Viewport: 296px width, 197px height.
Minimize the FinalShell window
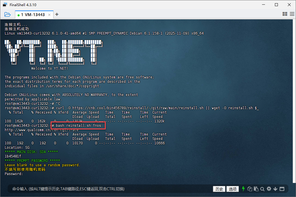[264, 5]
